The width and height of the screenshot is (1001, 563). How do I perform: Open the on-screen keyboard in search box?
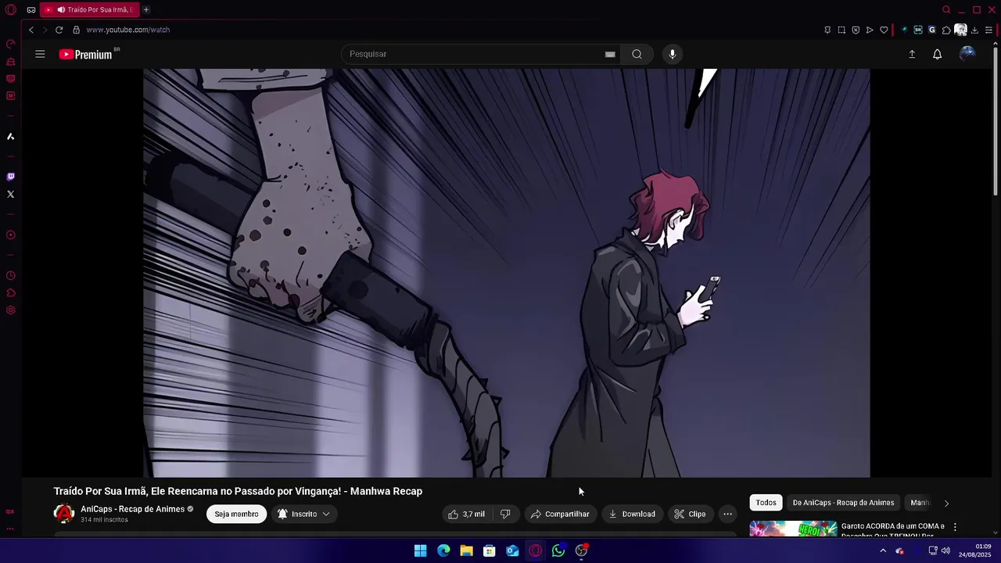pyautogui.click(x=610, y=54)
